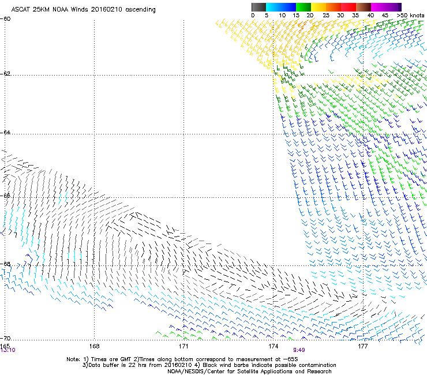Click the '177' longitude axis label
Viewport: 427px width, 375px height.
tap(362, 346)
